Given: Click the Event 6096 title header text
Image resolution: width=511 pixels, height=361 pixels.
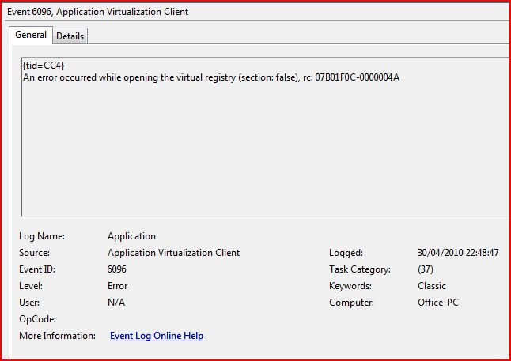Looking at the screenshot, I should 98,12.
